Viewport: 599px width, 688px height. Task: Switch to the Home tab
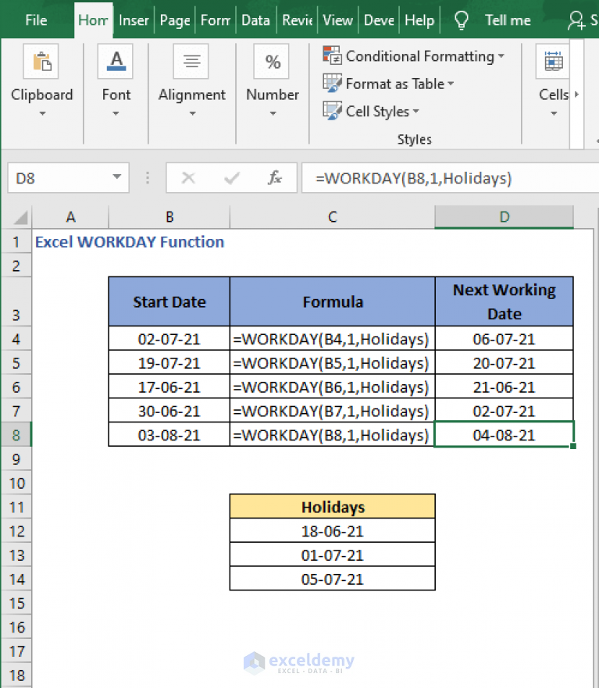pyautogui.click(x=93, y=20)
